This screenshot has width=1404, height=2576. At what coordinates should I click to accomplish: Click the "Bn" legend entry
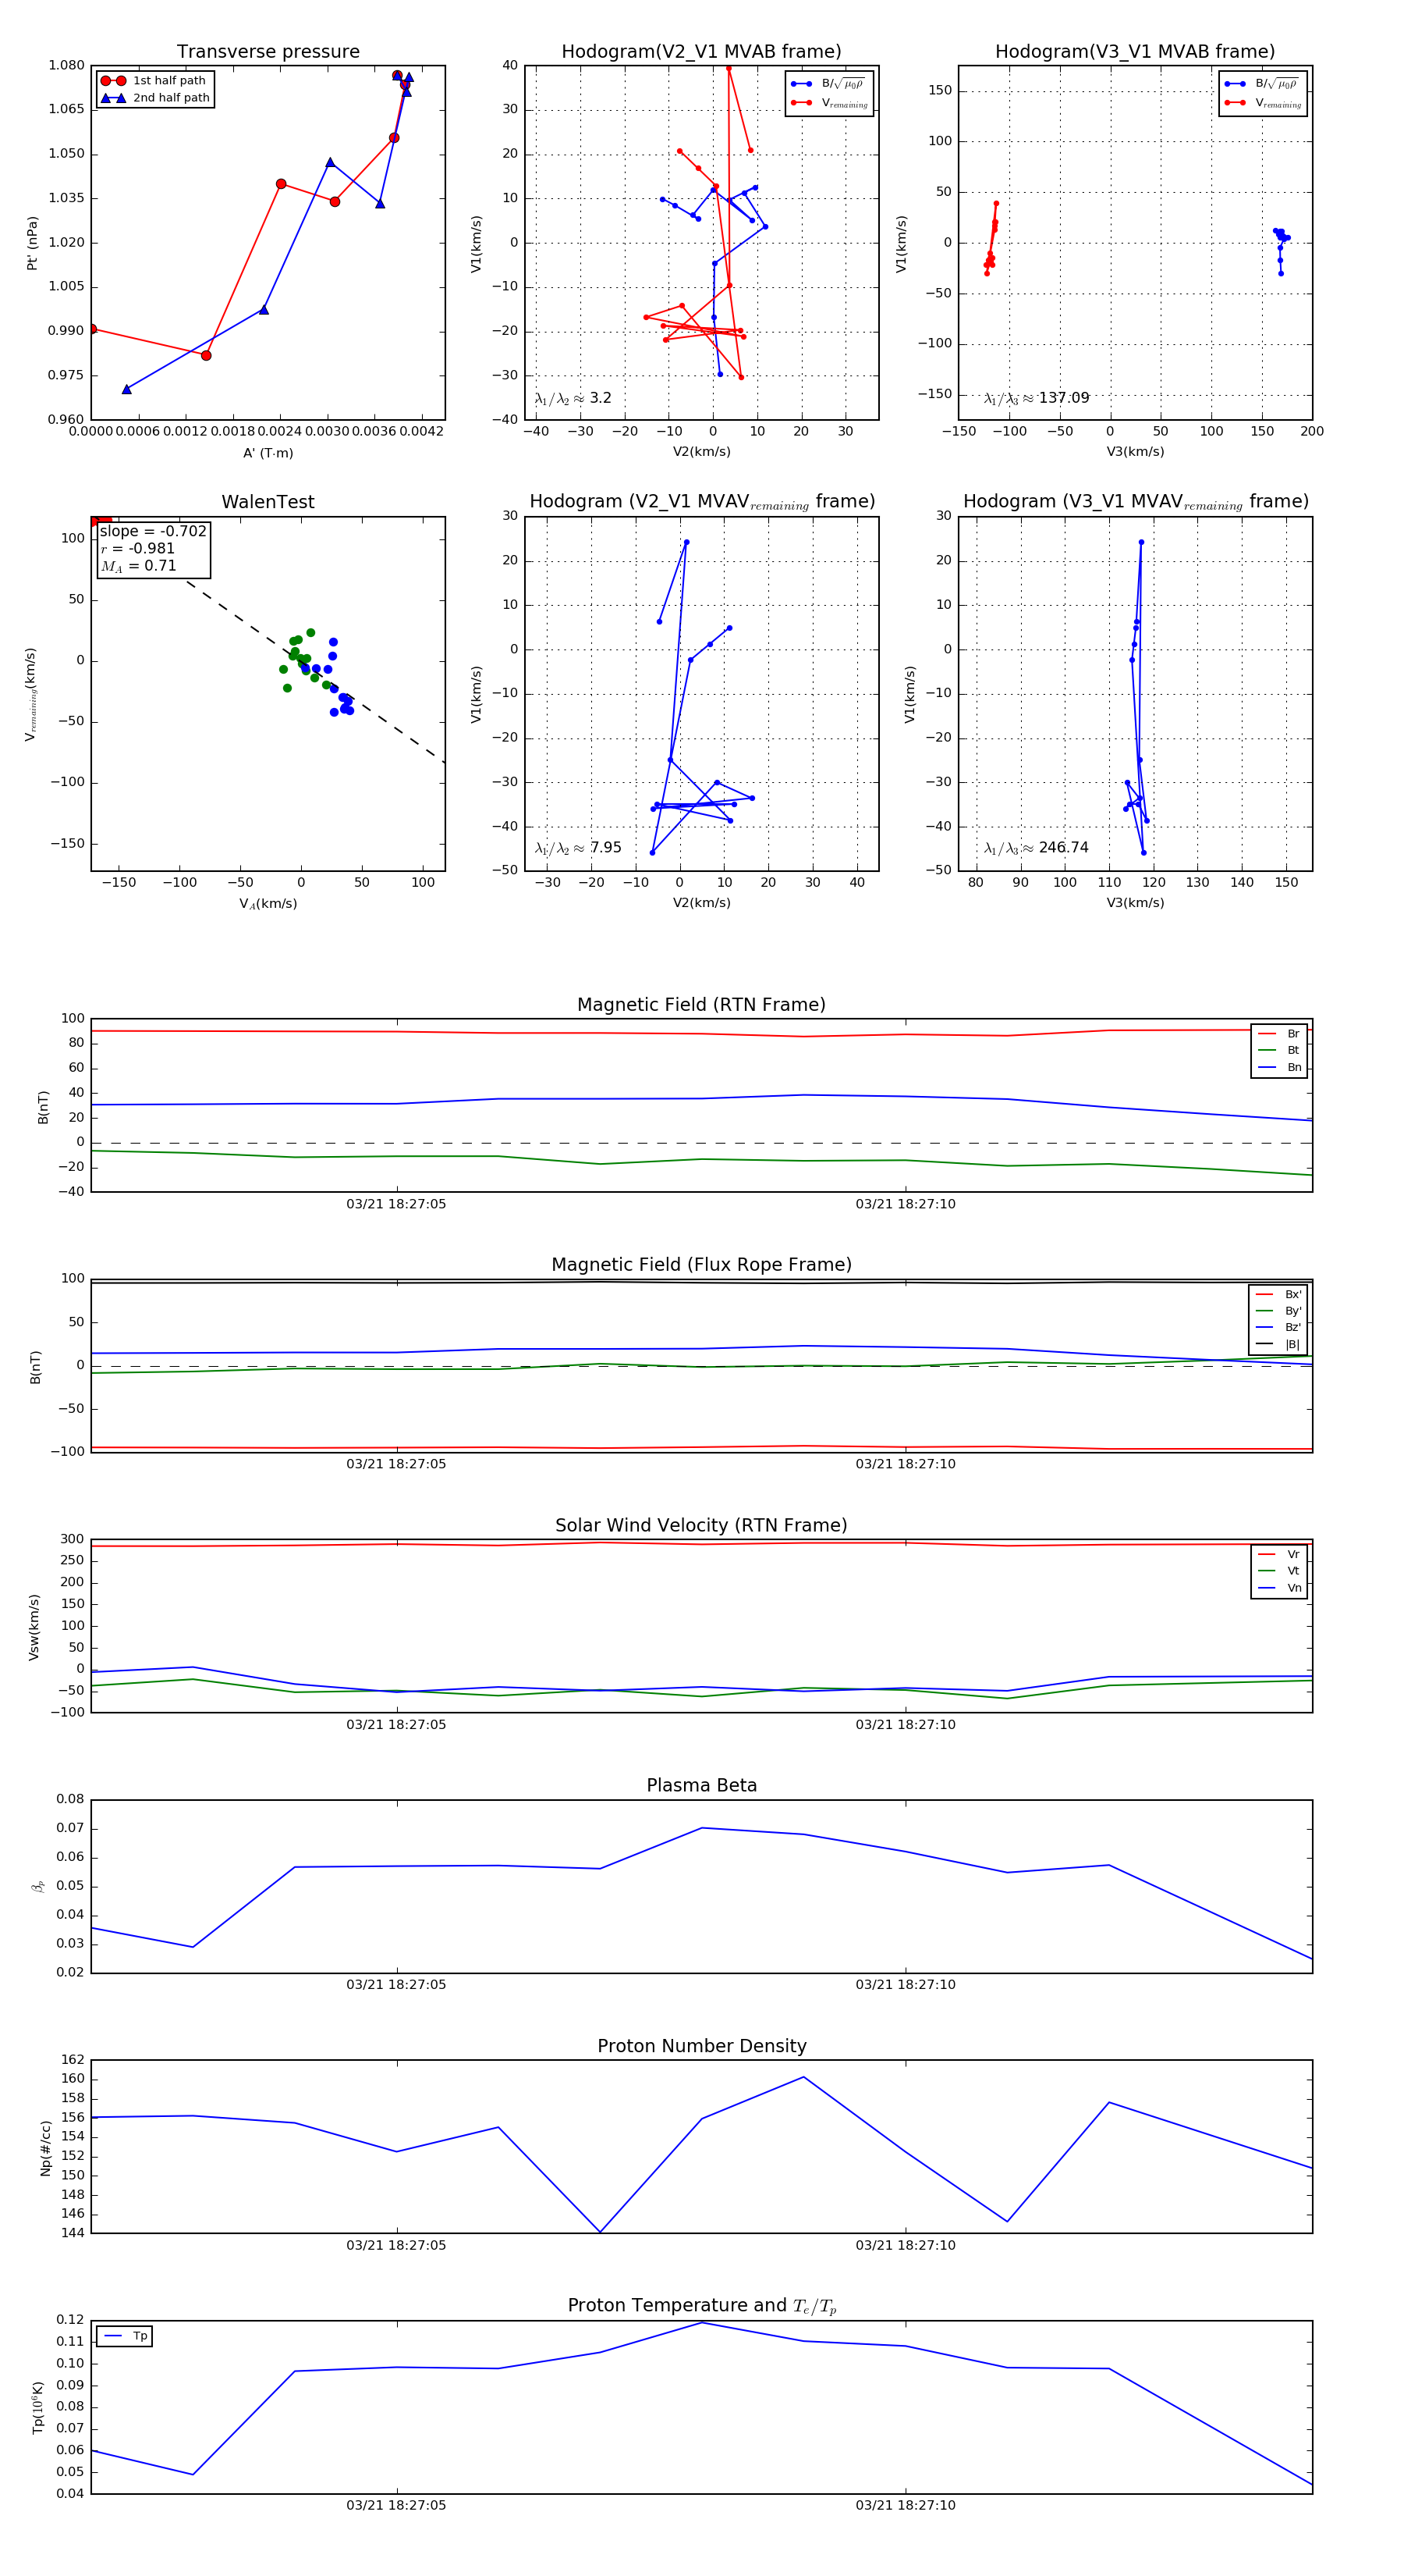click(1279, 1067)
